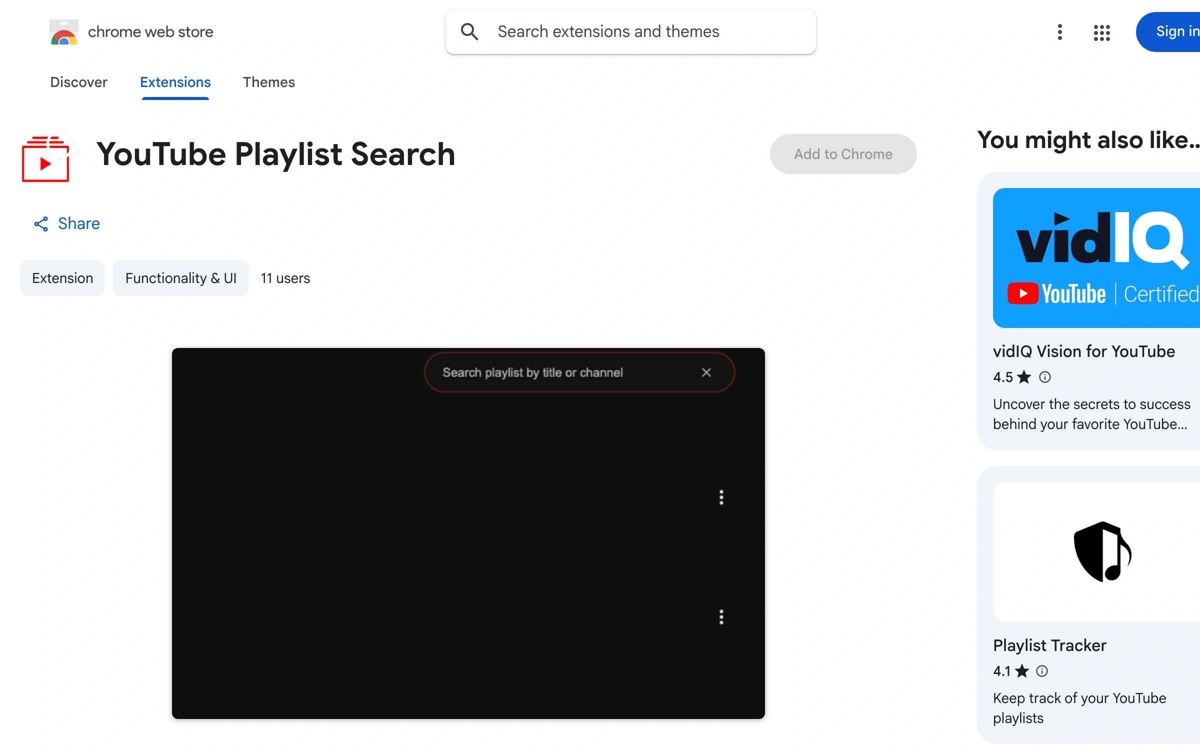Click the Share icon
The height and width of the screenshot is (750, 1200).
click(41, 224)
